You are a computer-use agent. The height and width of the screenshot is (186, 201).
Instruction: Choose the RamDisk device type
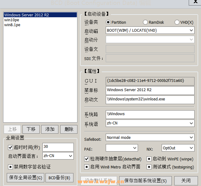coord(153,22)
